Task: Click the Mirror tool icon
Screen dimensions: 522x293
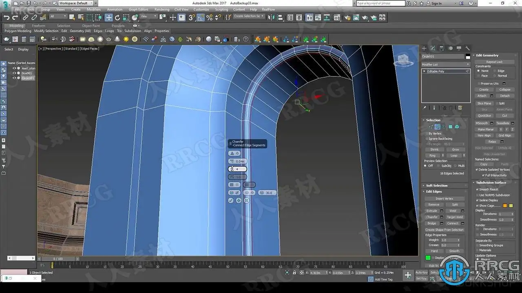Action: (x=271, y=17)
